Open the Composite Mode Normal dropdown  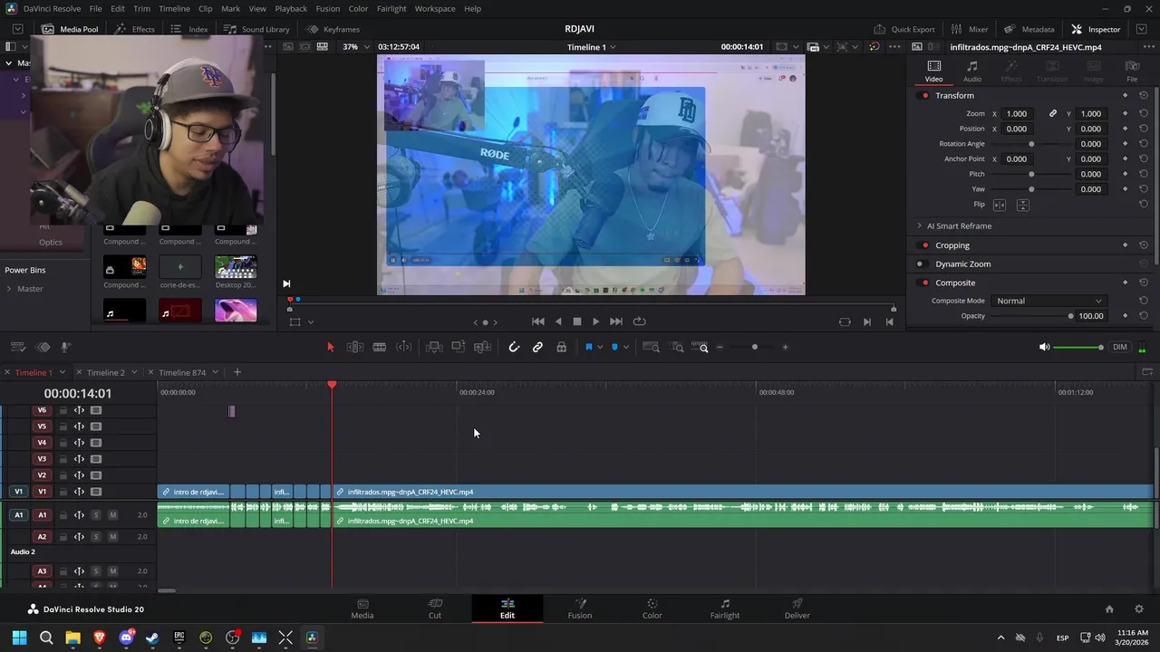pos(1049,301)
